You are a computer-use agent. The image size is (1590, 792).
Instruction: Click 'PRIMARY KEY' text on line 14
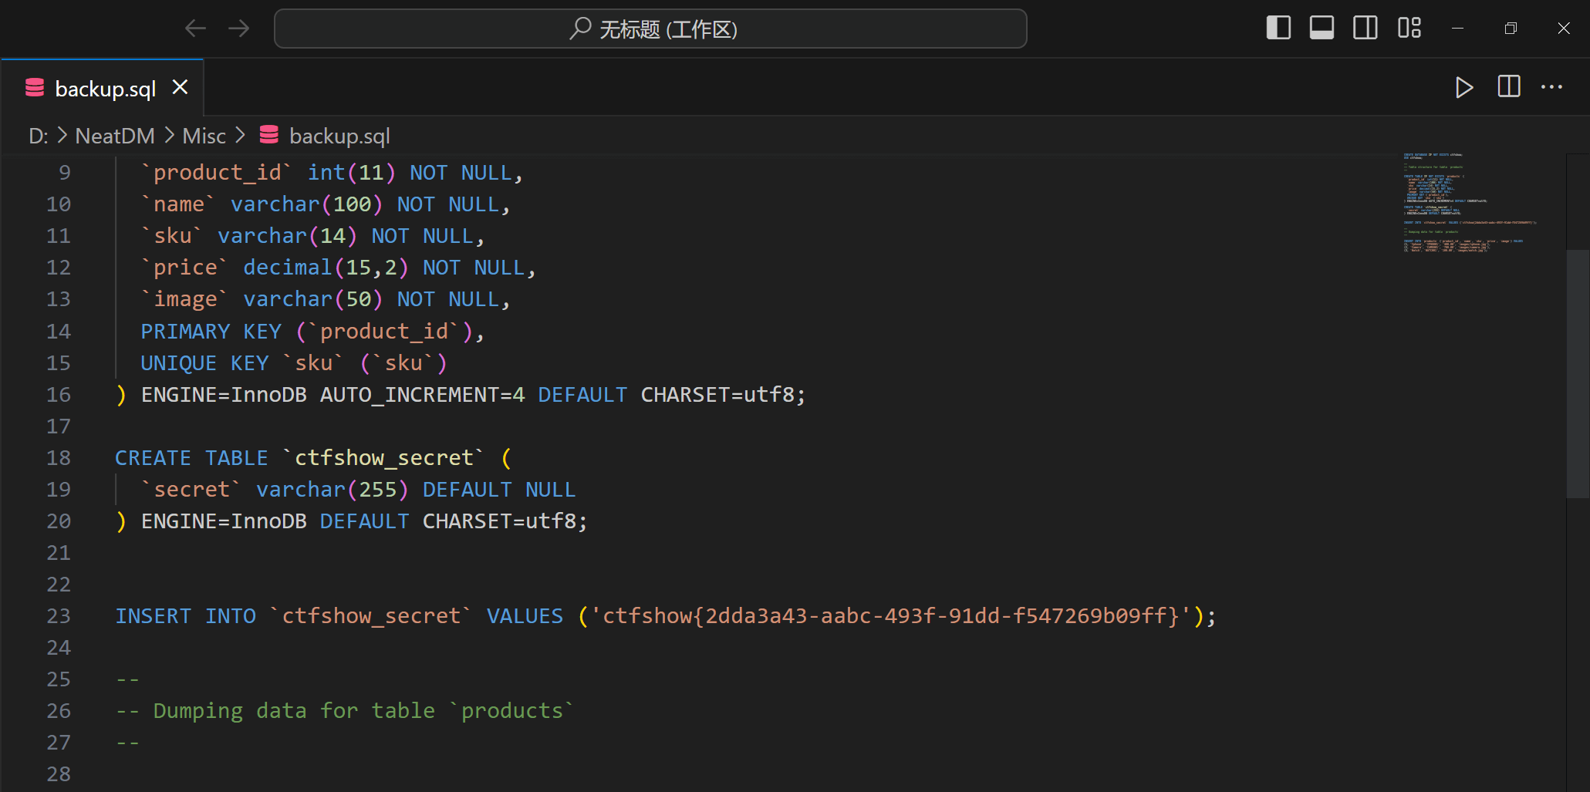click(x=211, y=332)
